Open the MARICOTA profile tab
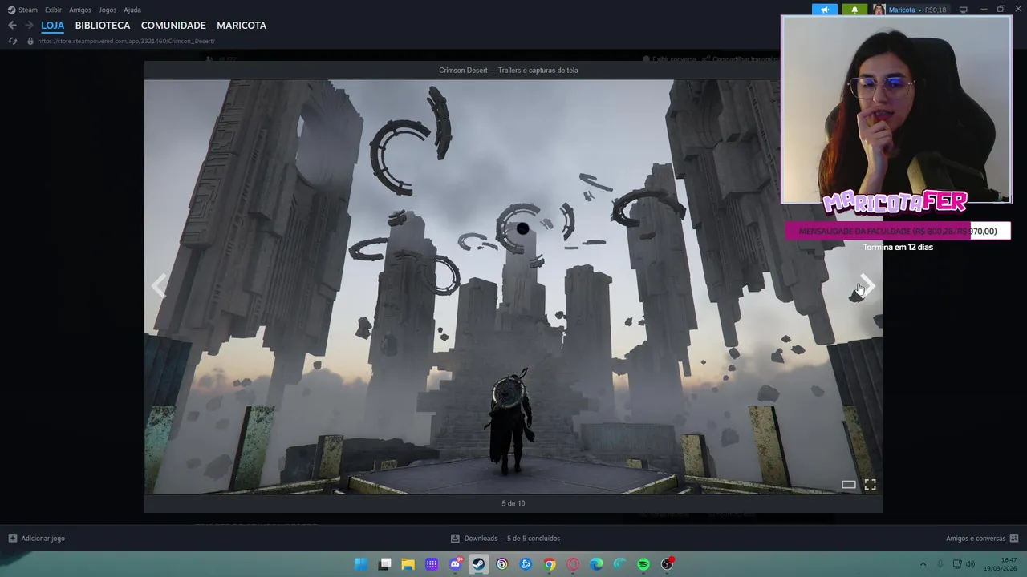Viewport: 1027px width, 577px height. pos(242,26)
